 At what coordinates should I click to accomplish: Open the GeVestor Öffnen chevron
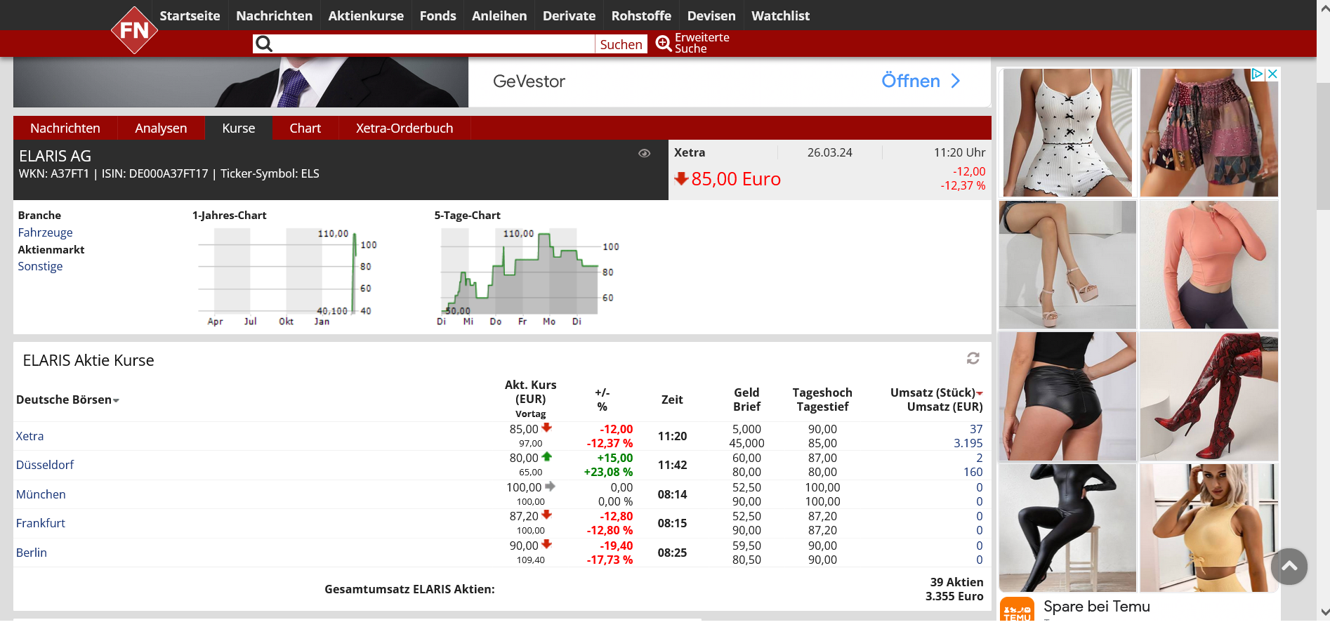coord(955,81)
